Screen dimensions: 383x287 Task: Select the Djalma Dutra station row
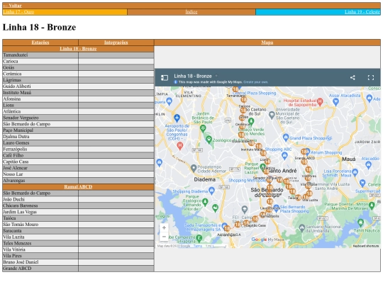tap(78, 137)
